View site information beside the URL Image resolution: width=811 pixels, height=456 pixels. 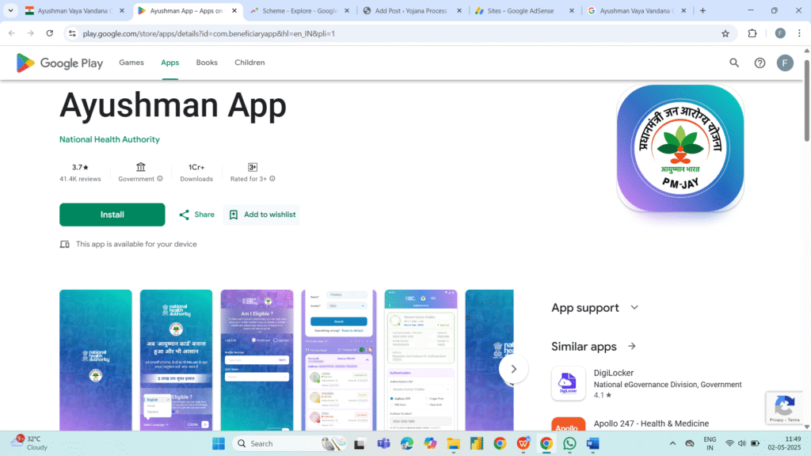click(x=72, y=33)
